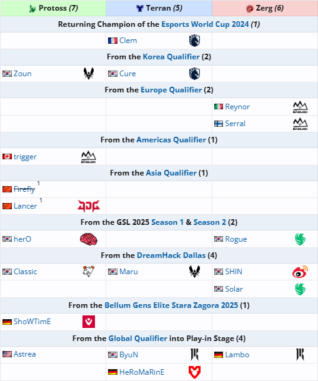The height and width of the screenshot is (381, 318).
Task: Open the DreamHack Dallas link
Action: click(171, 255)
